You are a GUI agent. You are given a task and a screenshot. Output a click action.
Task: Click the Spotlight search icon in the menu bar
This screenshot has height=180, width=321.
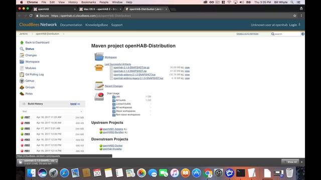click(x=292, y=2)
